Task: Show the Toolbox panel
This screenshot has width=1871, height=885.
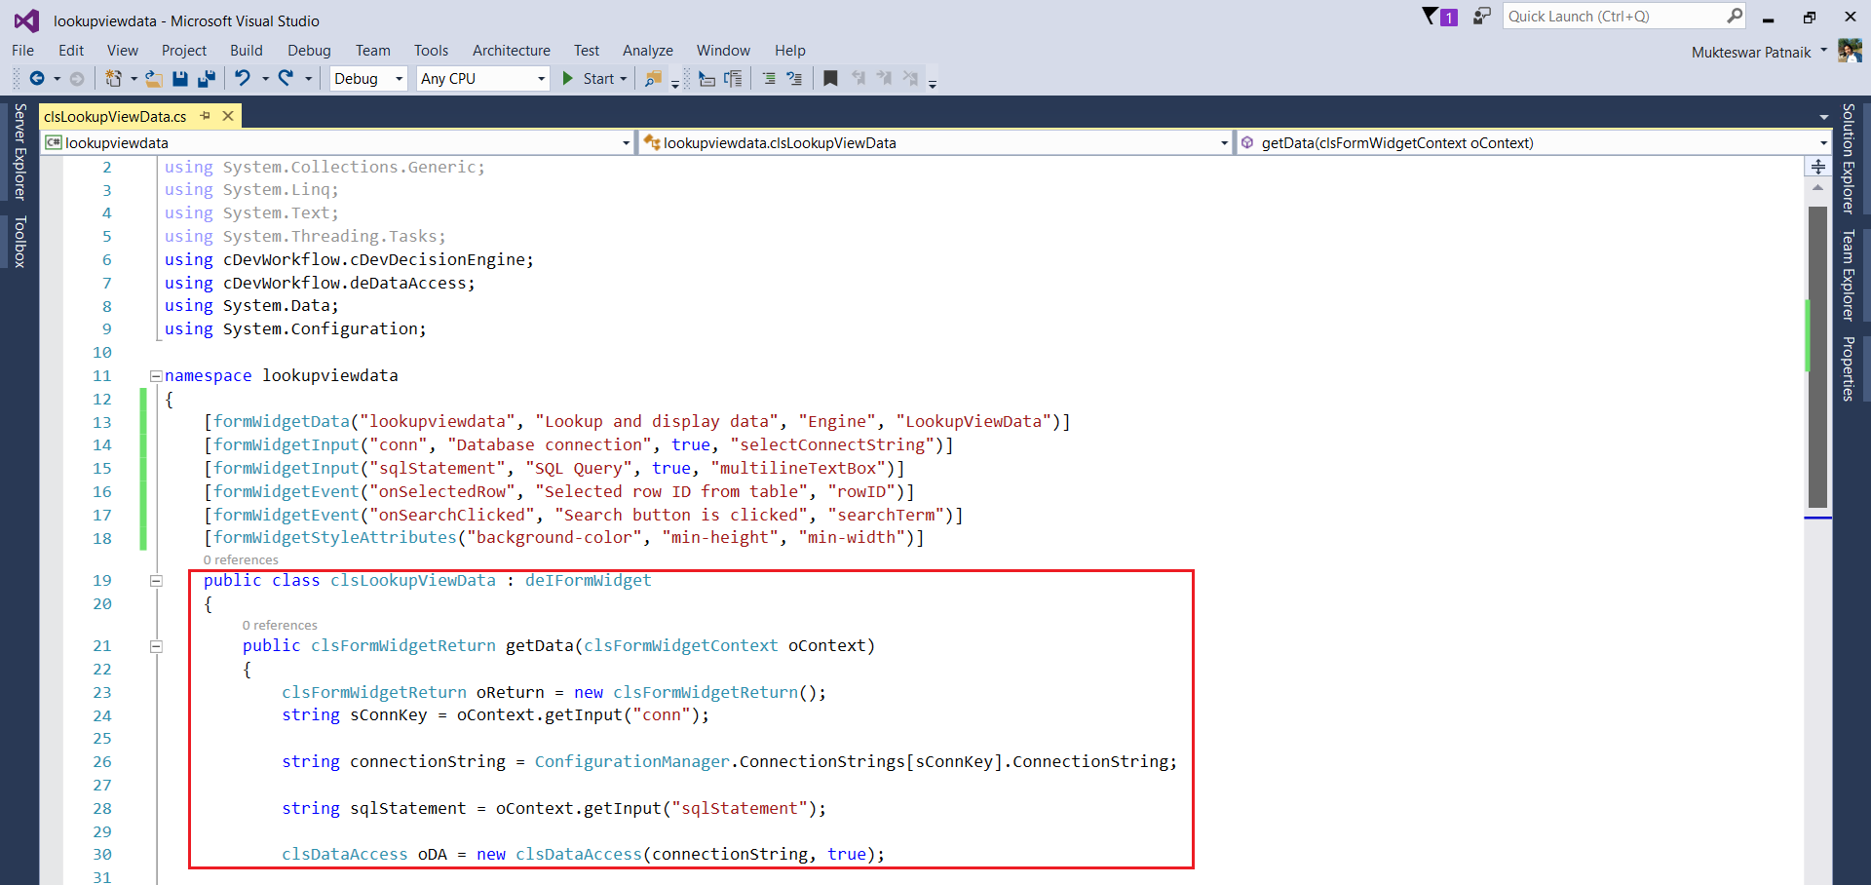Action: click(19, 242)
